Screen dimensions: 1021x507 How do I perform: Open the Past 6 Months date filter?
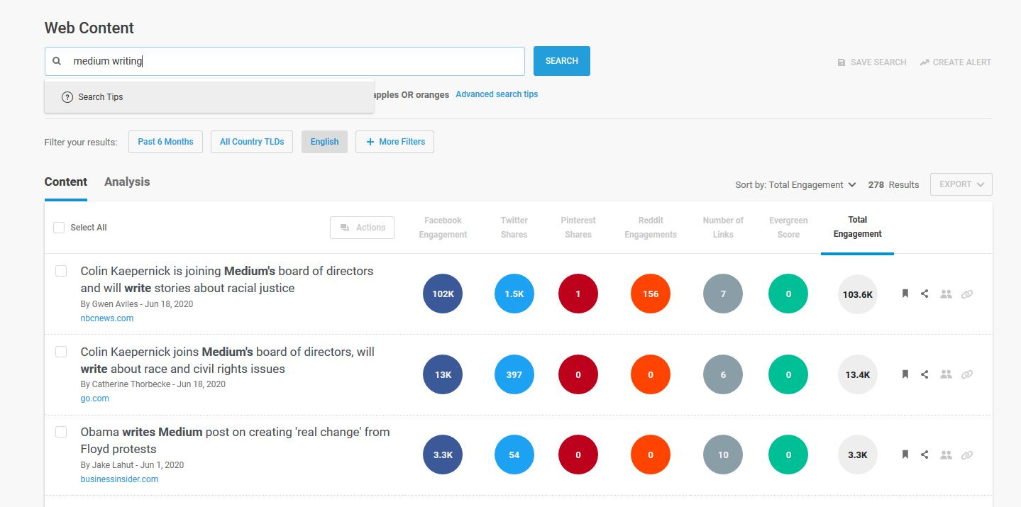[165, 142]
